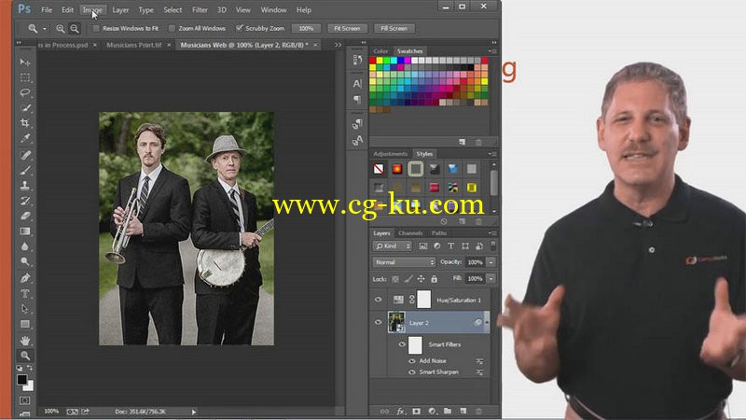
Task: Click the 100% zoom button
Action: [306, 29]
